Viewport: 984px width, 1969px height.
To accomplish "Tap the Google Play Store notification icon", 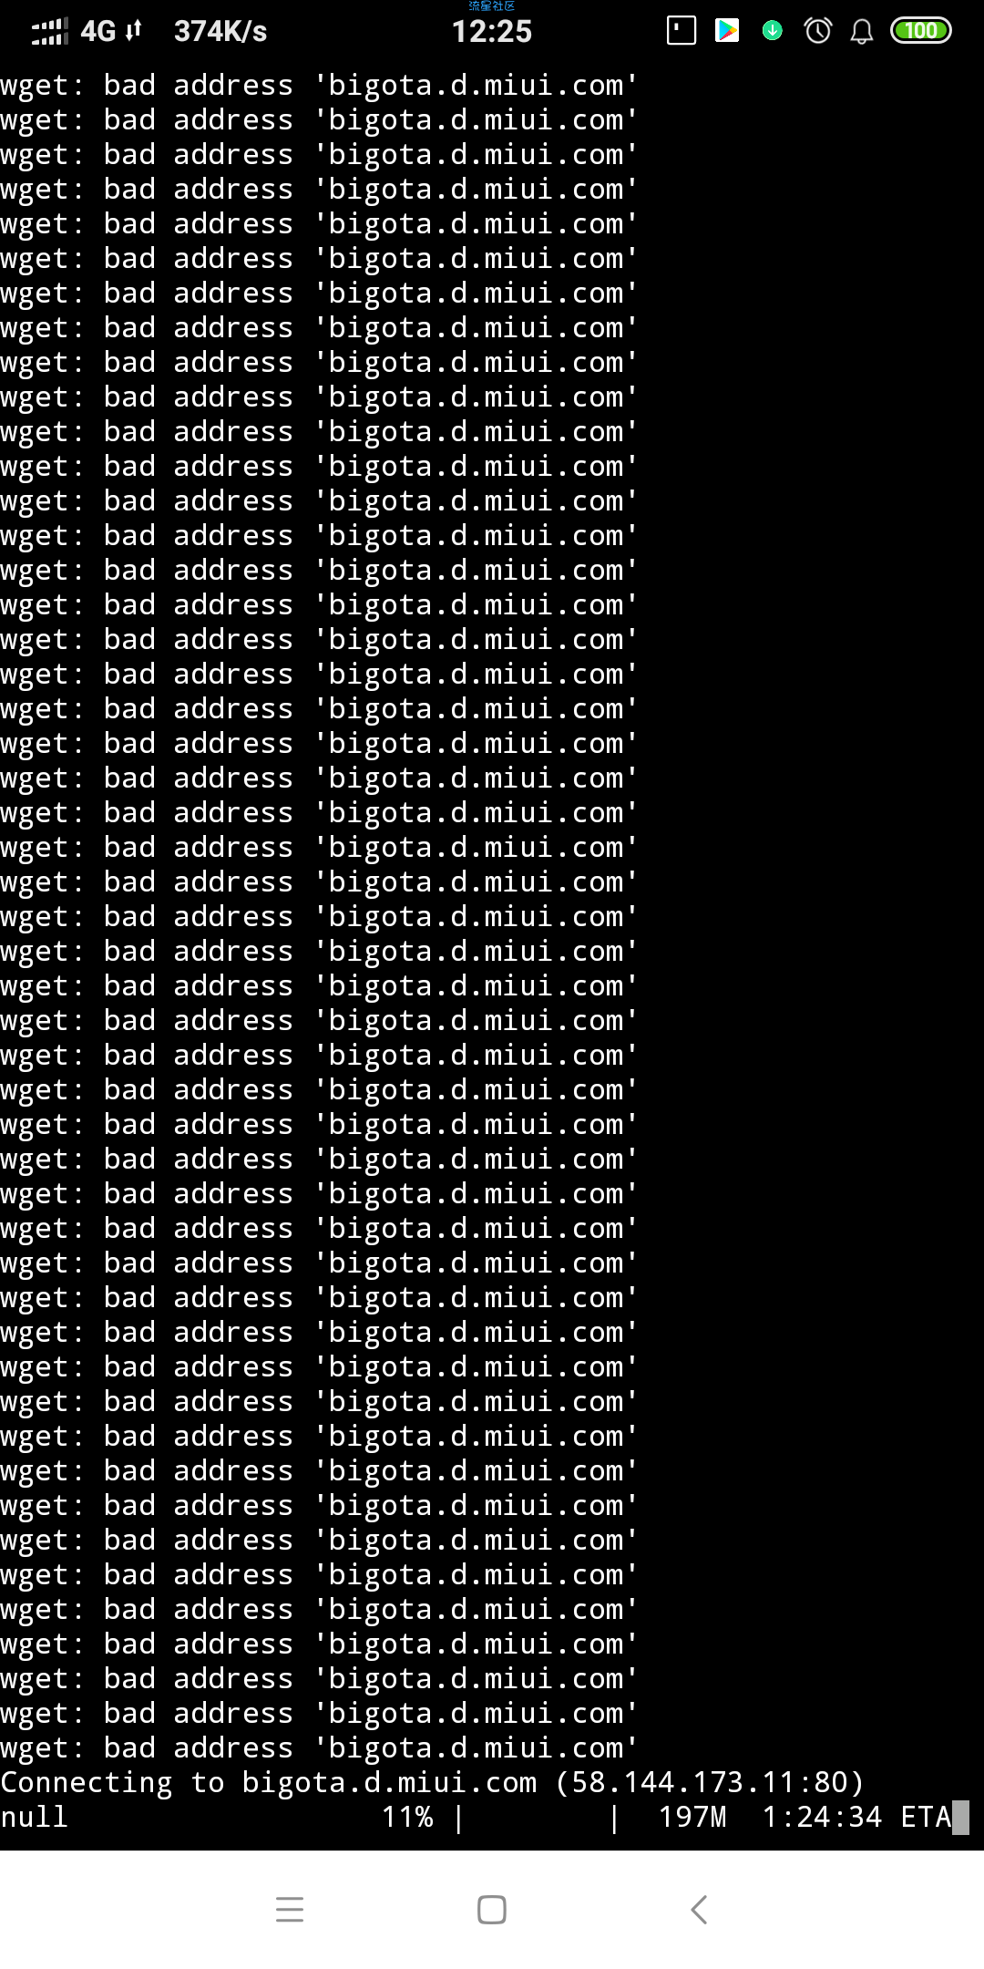I will [726, 31].
